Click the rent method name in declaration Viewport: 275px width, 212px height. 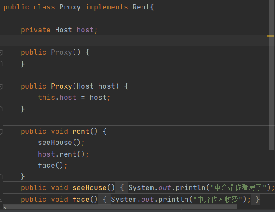81,132
